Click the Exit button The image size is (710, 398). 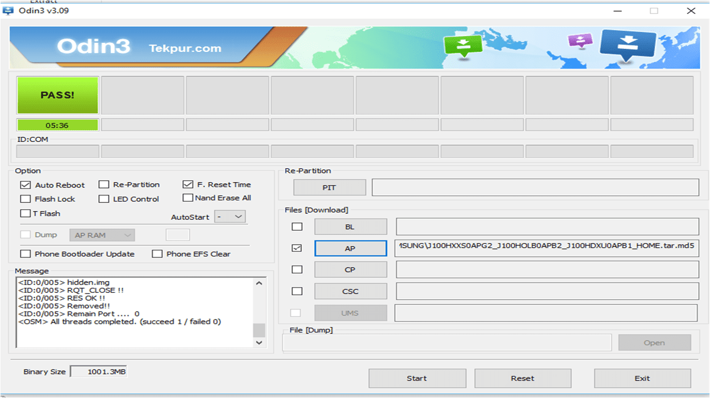[642, 378]
